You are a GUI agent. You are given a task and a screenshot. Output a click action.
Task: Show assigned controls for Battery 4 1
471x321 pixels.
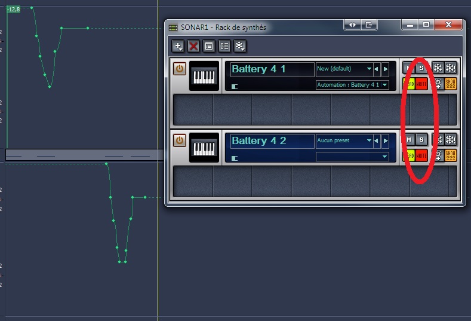tap(451, 84)
